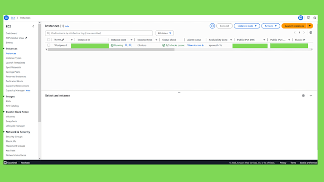Click the sidebar vertical scrollbar
324x182 pixels.
pos(40,73)
